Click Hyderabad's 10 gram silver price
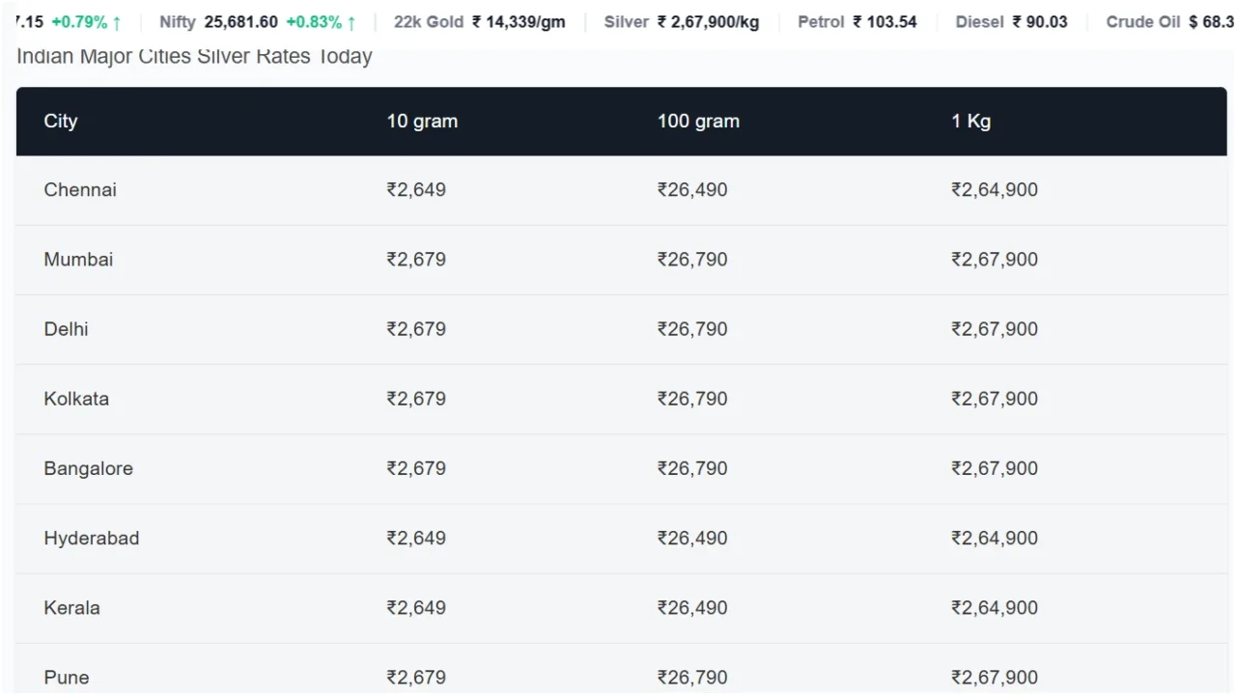 click(x=416, y=538)
